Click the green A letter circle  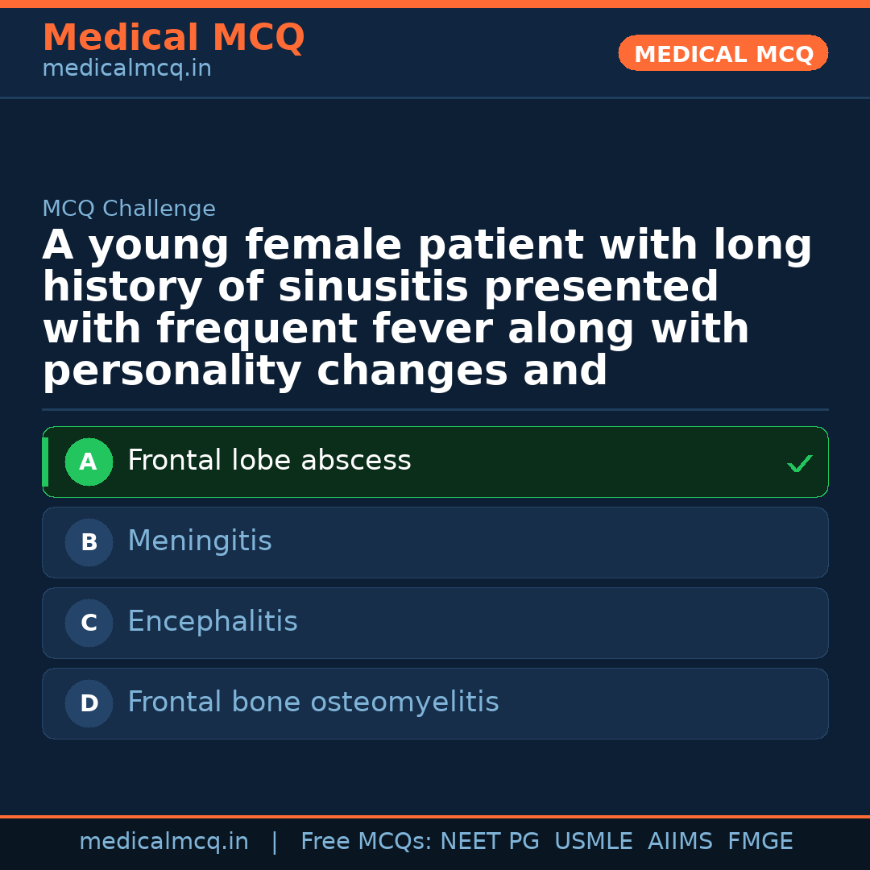point(89,462)
